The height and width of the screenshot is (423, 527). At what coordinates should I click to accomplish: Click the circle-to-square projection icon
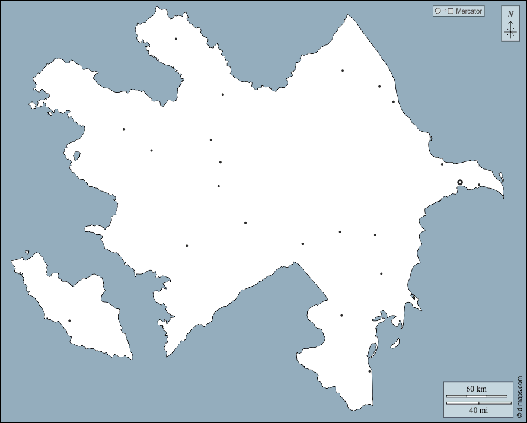pyautogui.click(x=444, y=11)
